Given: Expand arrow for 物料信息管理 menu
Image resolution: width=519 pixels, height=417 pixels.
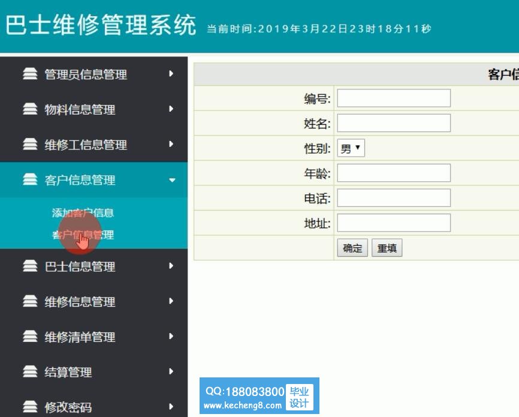Looking at the screenshot, I should pyautogui.click(x=171, y=109).
